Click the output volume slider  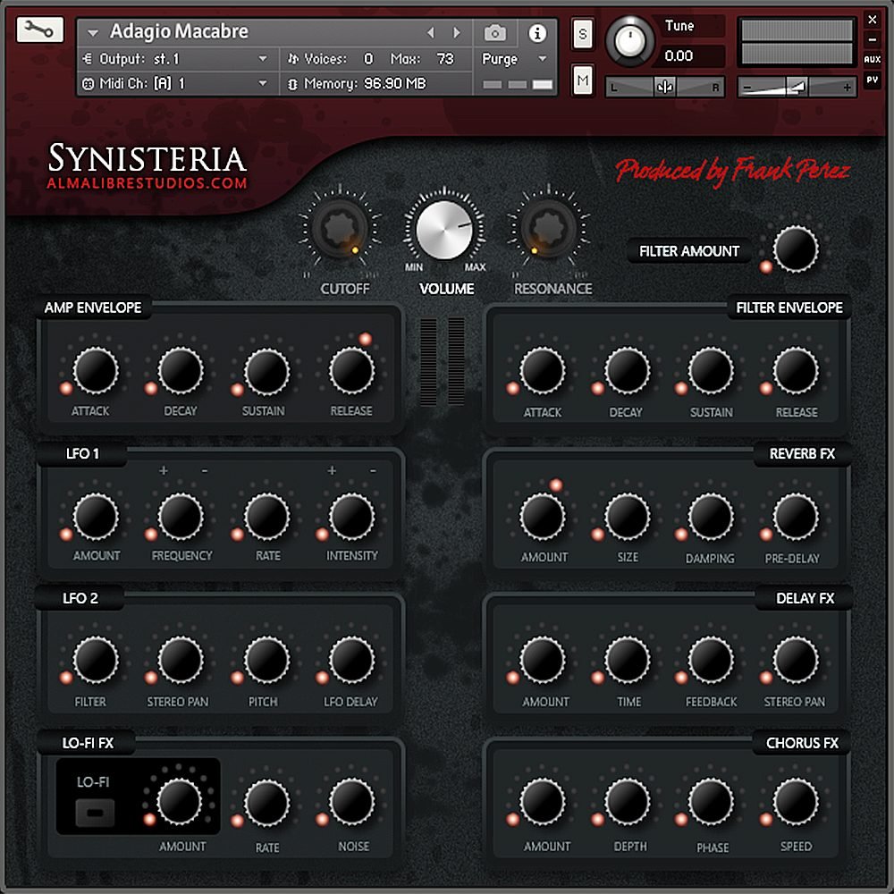(797, 88)
